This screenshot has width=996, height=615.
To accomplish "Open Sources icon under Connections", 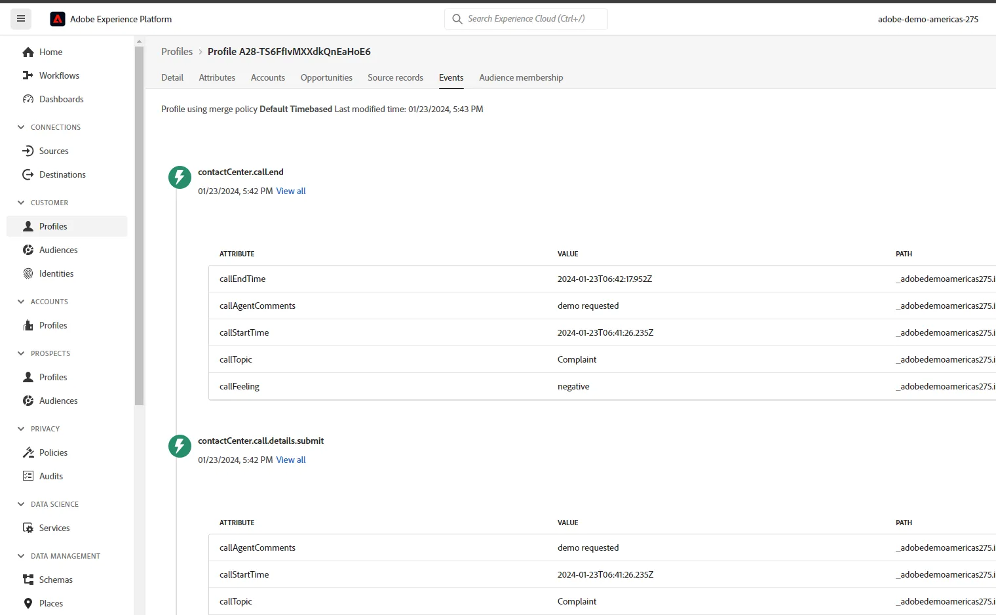I will click(x=28, y=151).
